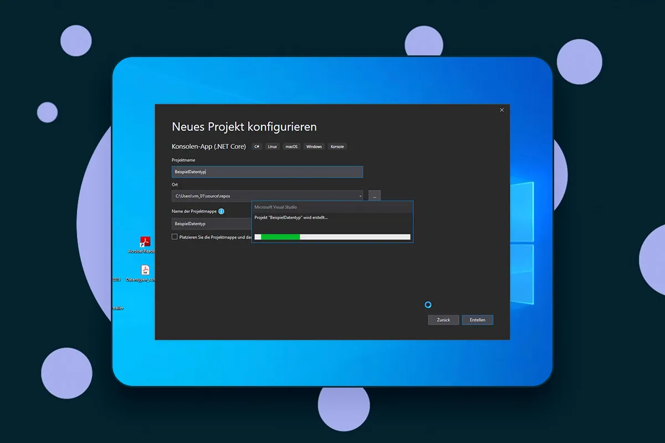Click the Neues Projekt konfigurieren heading
This screenshot has width=665, height=443.
(244, 127)
